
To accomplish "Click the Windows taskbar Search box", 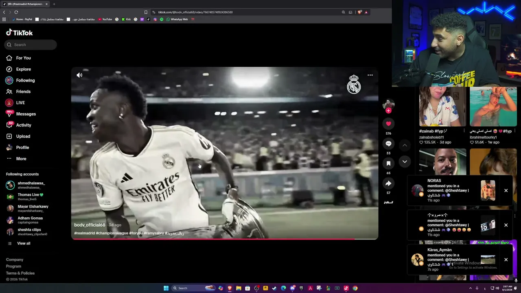I will pyautogui.click(x=194, y=288).
